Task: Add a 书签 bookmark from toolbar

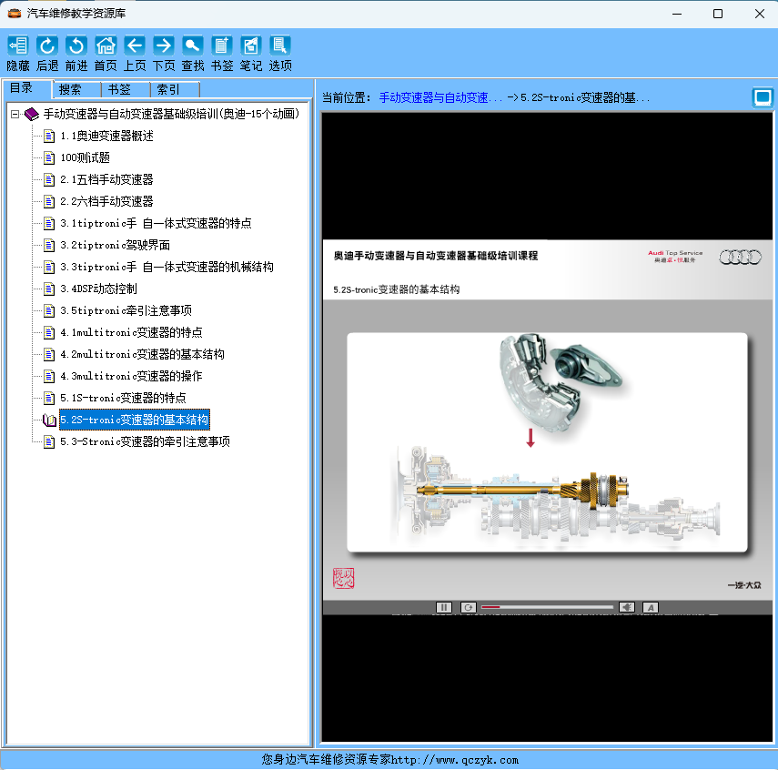Action: point(222,46)
